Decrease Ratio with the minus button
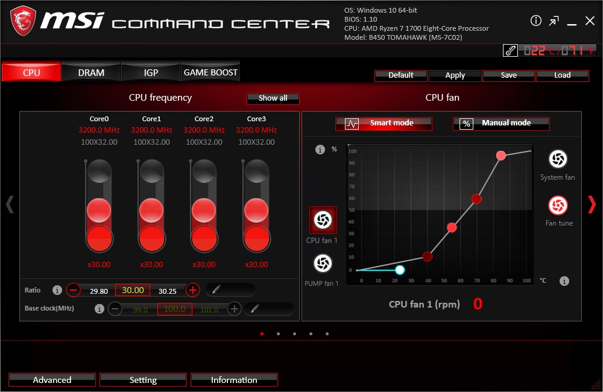 pyautogui.click(x=74, y=289)
